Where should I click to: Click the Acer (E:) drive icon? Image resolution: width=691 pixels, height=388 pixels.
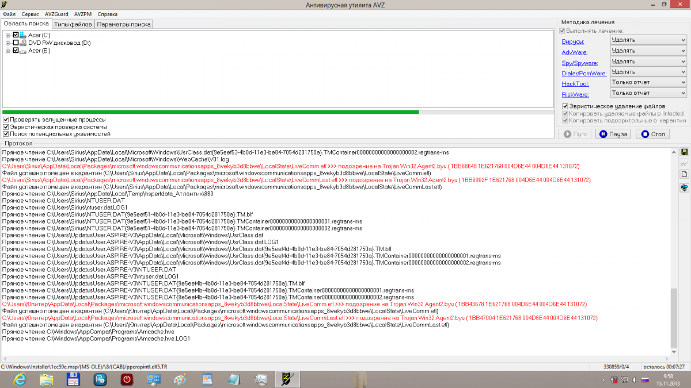click(24, 51)
